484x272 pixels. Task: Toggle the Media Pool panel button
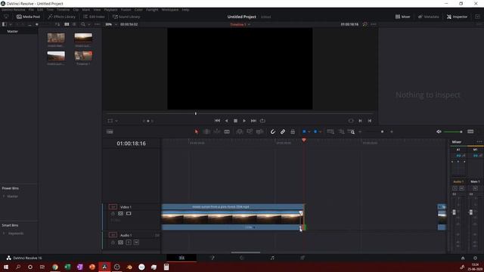point(29,17)
